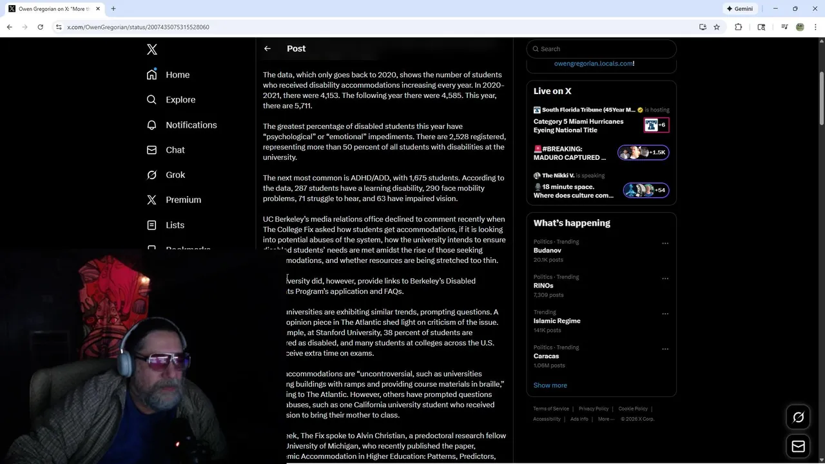The image size is (825, 464).
Task: Open the floating Grok button
Action: pos(798,418)
